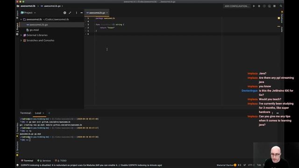Open the Services bottom tab
Screen dimensions: 299x168
44,161
